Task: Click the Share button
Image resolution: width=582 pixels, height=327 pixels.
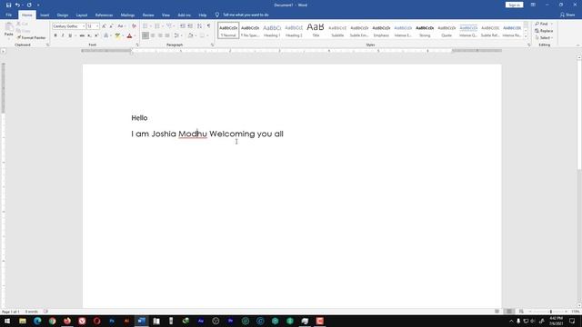Action: (x=567, y=15)
